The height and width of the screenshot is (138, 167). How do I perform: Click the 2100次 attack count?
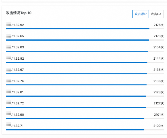click(158, 126)
